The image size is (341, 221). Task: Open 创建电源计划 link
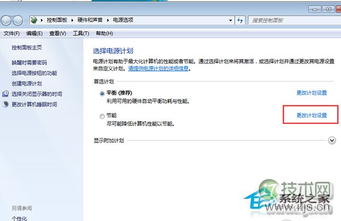pyautogui.click(x=27, y=84)
